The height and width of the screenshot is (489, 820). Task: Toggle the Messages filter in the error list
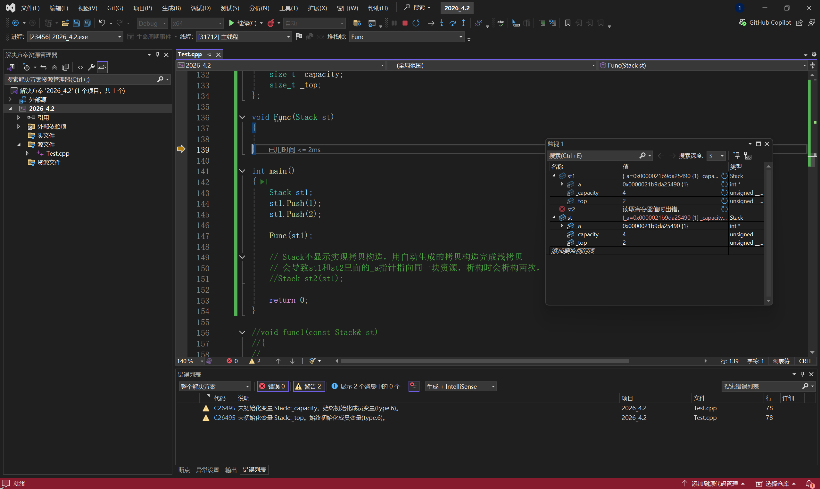[x=366, y=386]
